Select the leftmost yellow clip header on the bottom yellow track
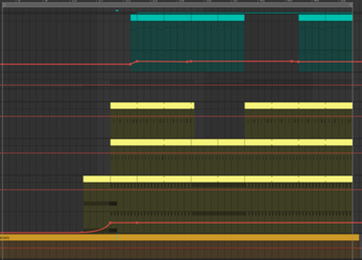The height and width of the screenshot is (260, 362). pyautogui.click(x=97, y=179)
